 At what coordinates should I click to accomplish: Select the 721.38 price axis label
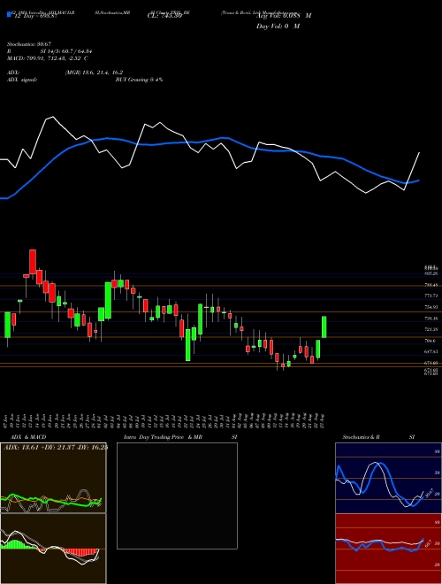click(431, 330)
